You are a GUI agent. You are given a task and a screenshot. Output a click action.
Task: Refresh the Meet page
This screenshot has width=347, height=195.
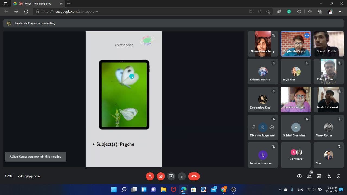(x=26, y=11)
